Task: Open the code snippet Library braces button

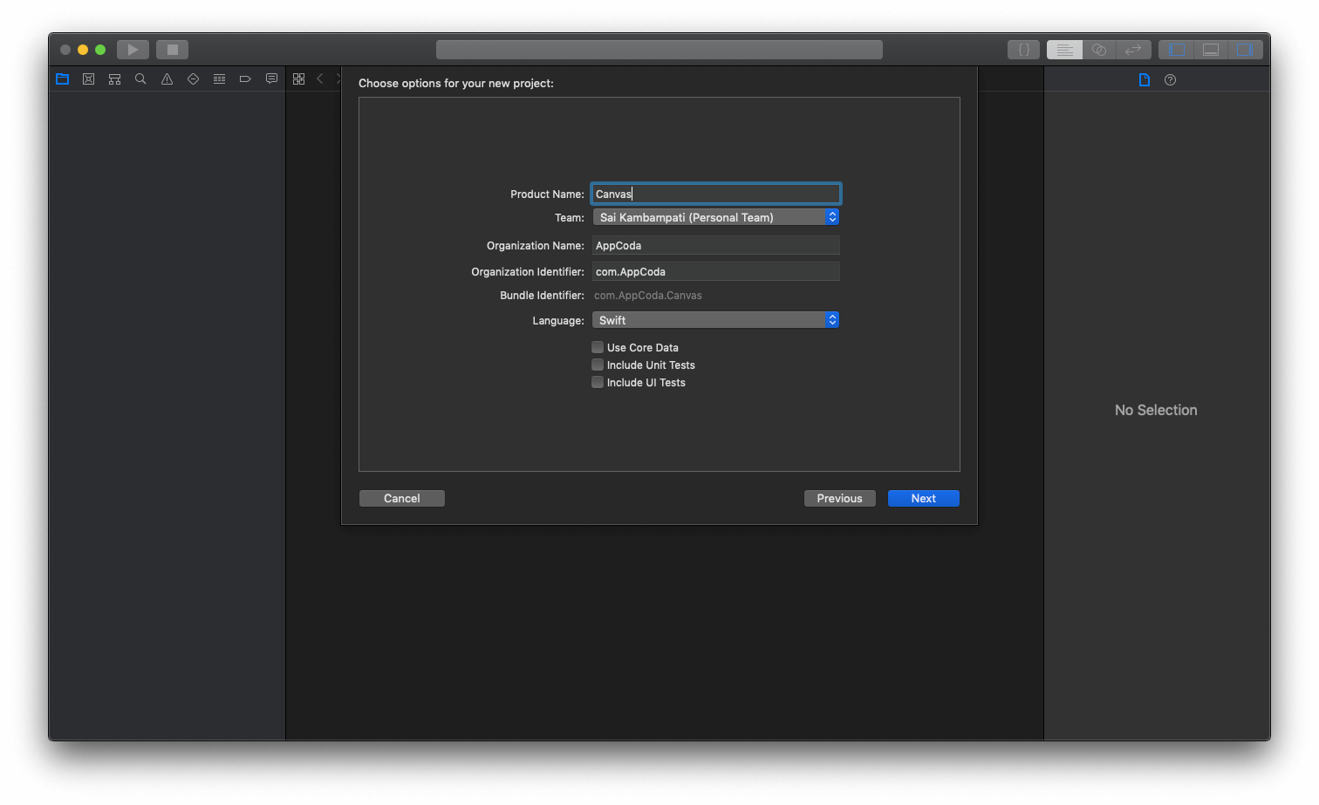Action: (x=1023, y=50)
